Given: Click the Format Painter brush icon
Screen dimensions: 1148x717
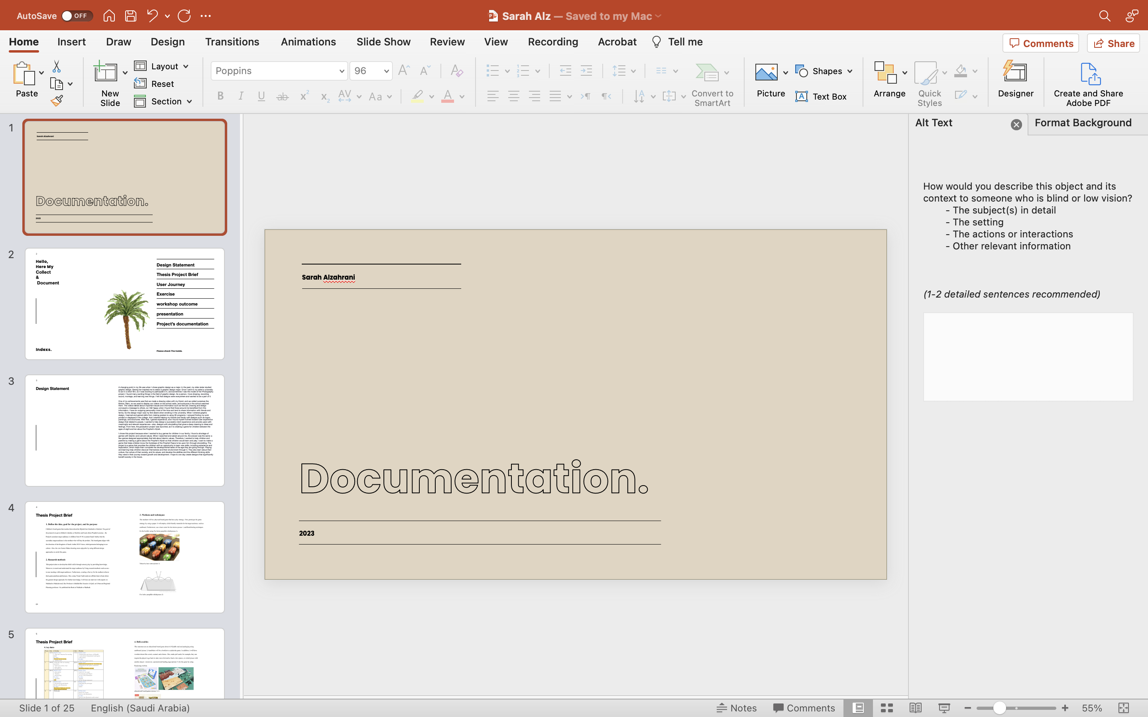Looking at the screenshot, I should tap(57, 100).
